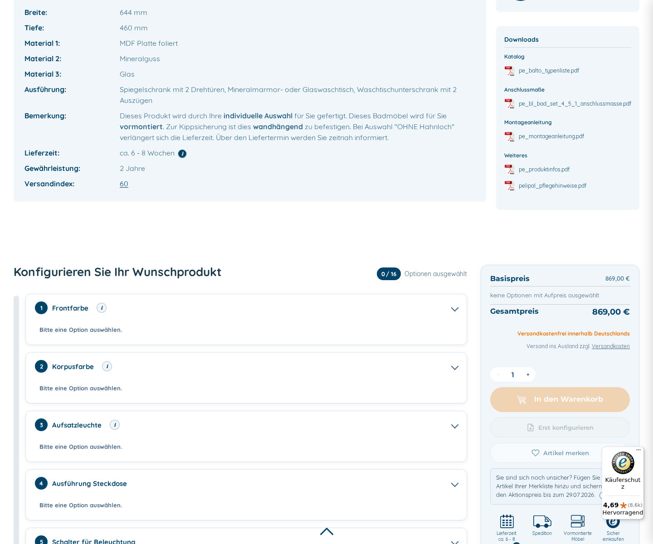Open pe_produktinfos.pdf download
The image size is (653, 544).
pos(544,170)
